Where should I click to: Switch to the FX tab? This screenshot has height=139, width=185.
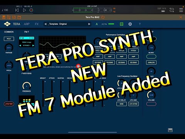[37, 24]
